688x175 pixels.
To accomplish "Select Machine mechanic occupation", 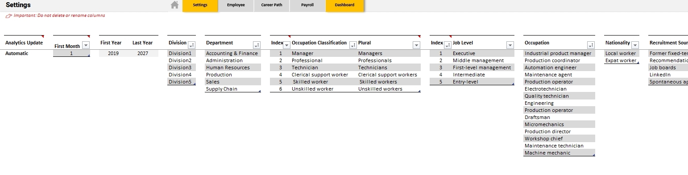I will pos(559,153).
